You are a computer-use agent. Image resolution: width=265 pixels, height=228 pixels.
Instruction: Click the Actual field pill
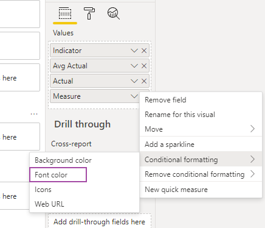(x=100, y=81)
